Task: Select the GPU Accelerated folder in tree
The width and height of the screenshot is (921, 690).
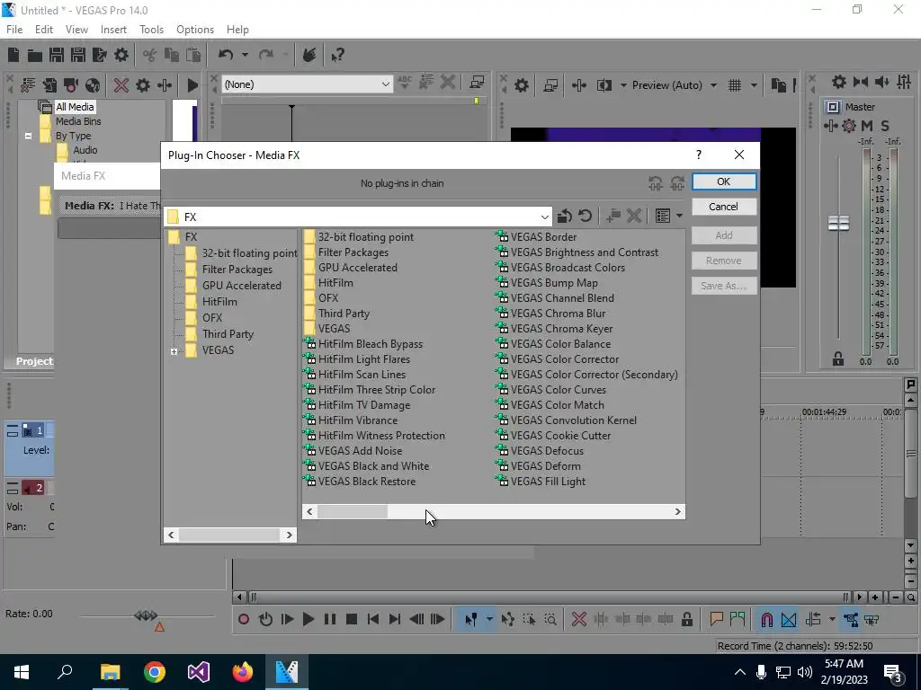Action: click(x=241, y=286)
